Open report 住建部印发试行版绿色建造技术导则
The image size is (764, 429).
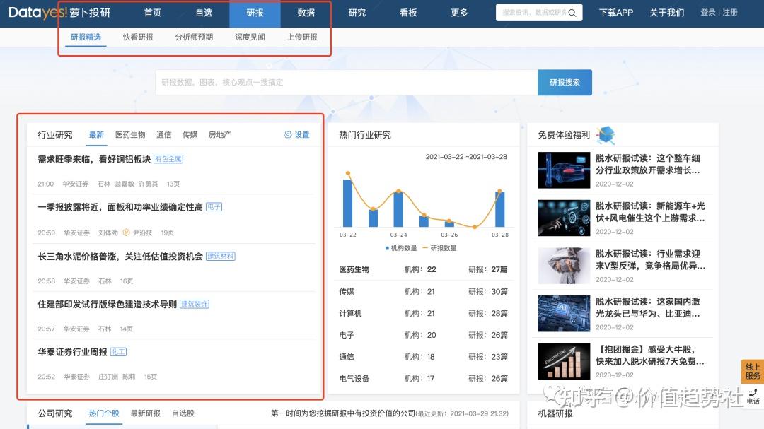[108, 305]
